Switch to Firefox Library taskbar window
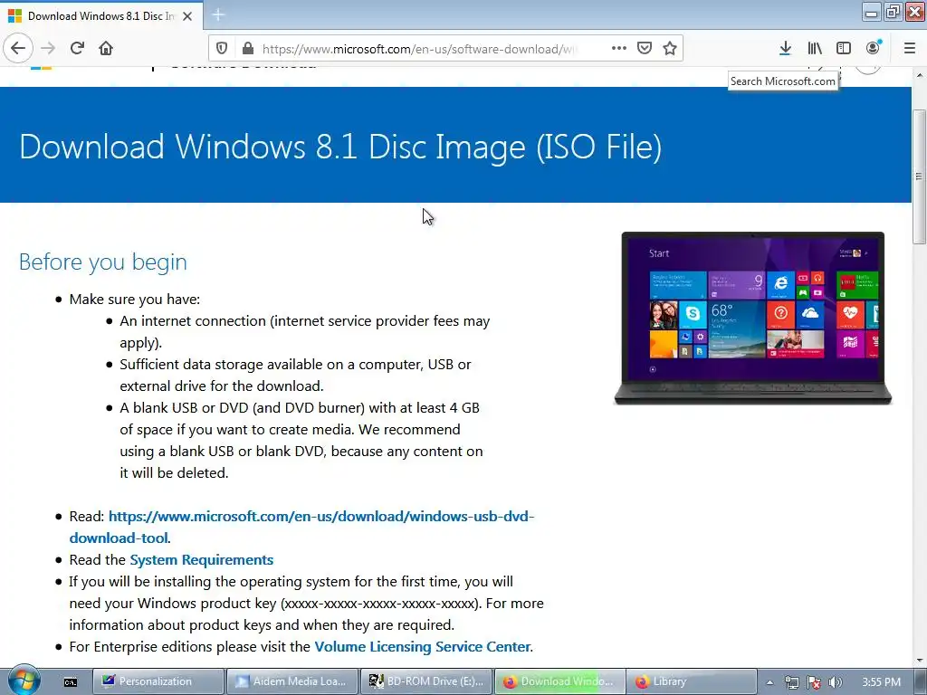 tap(691, 681)
